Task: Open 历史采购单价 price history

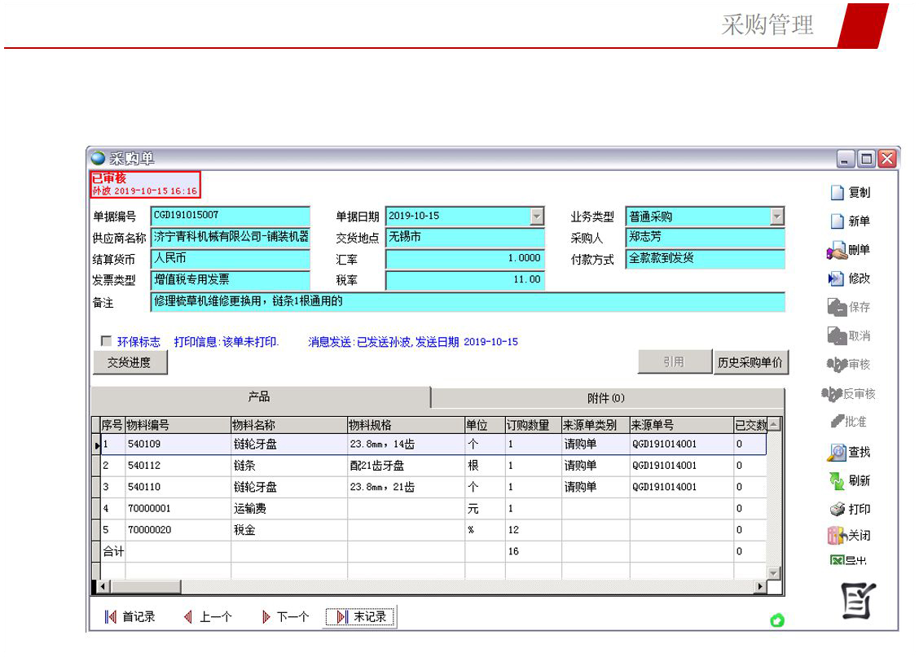Action: (750, 363)
